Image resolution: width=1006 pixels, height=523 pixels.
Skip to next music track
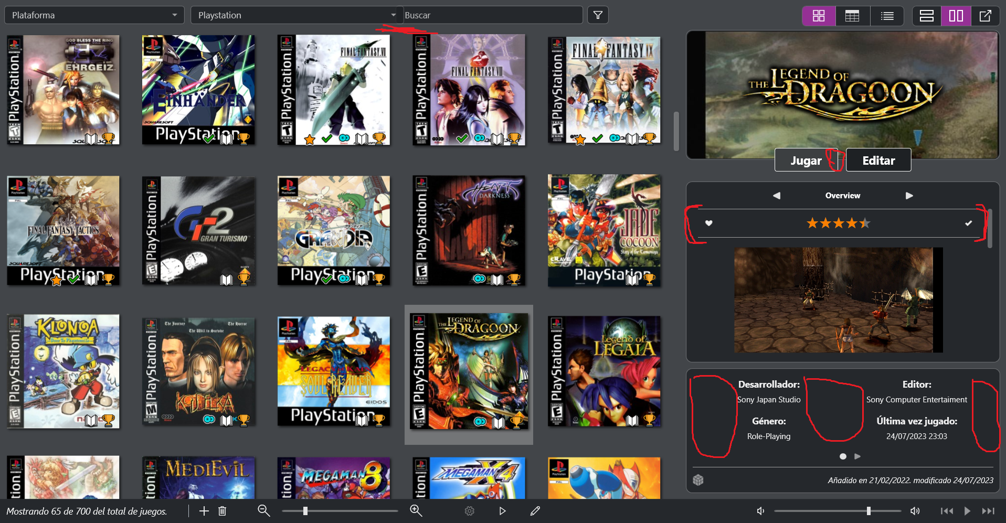point(988,511)
